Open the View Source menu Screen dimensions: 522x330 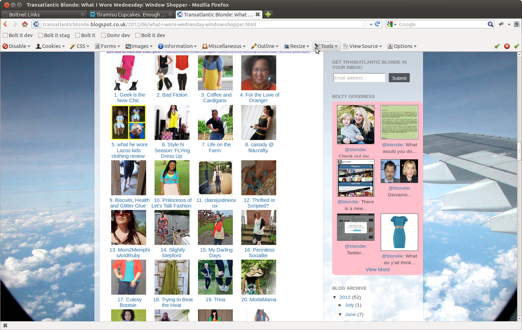(363, 46)
